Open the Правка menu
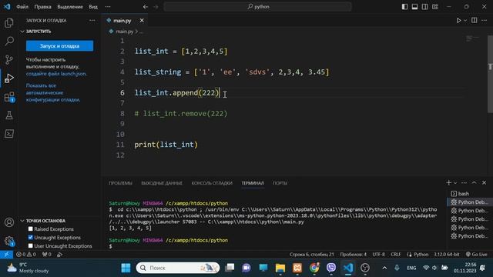493x277 pixels. pyautogui.click(x=42, y=7)
